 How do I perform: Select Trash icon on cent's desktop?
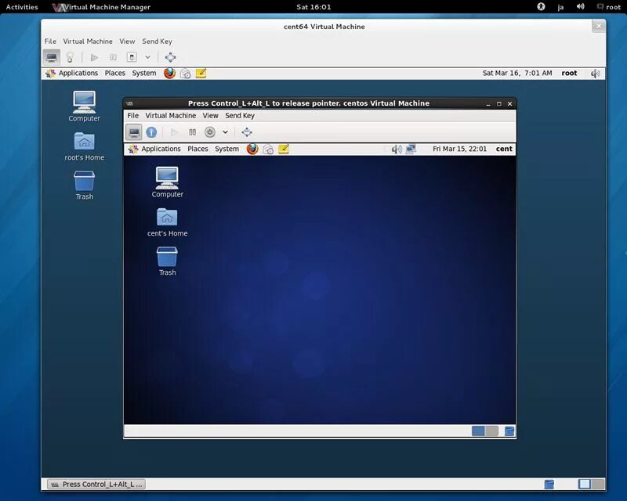click(167, 261)
